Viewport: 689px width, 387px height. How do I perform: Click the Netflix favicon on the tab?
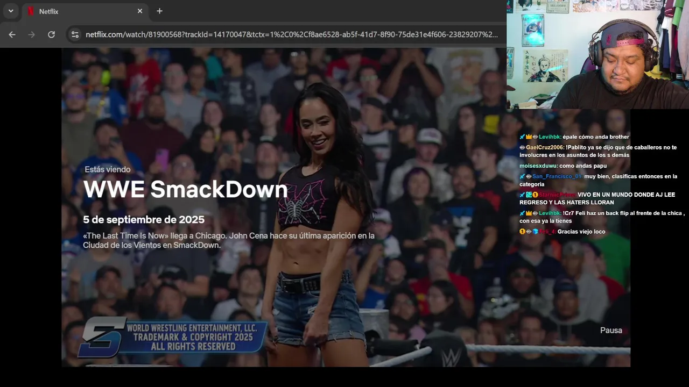coord(31,11)
